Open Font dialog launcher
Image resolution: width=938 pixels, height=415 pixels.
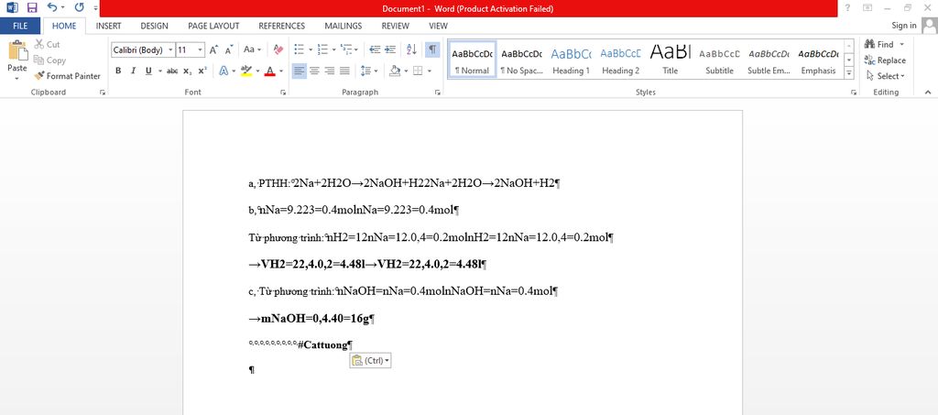(282, 93)
